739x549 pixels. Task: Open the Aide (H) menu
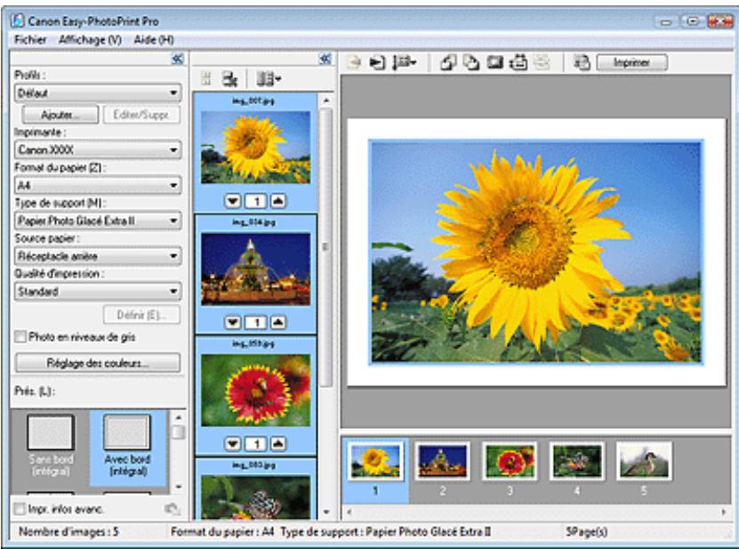154,40
